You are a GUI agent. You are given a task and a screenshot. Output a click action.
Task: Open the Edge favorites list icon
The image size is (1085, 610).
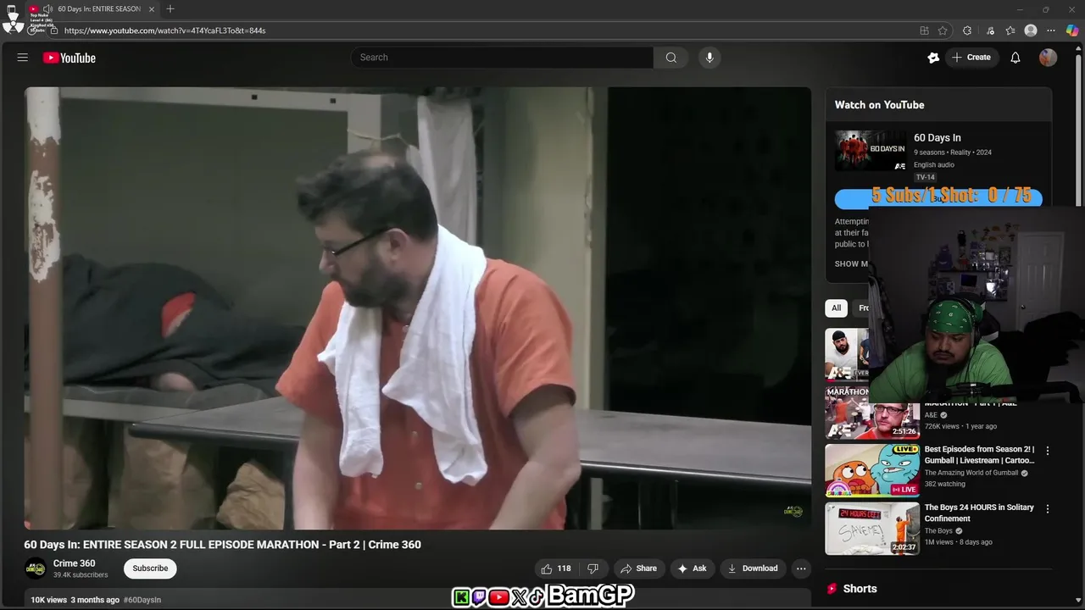(1010, 30)
